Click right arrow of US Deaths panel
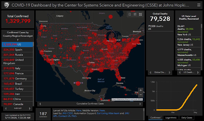204x121 pixels. [x=198, y=73]
